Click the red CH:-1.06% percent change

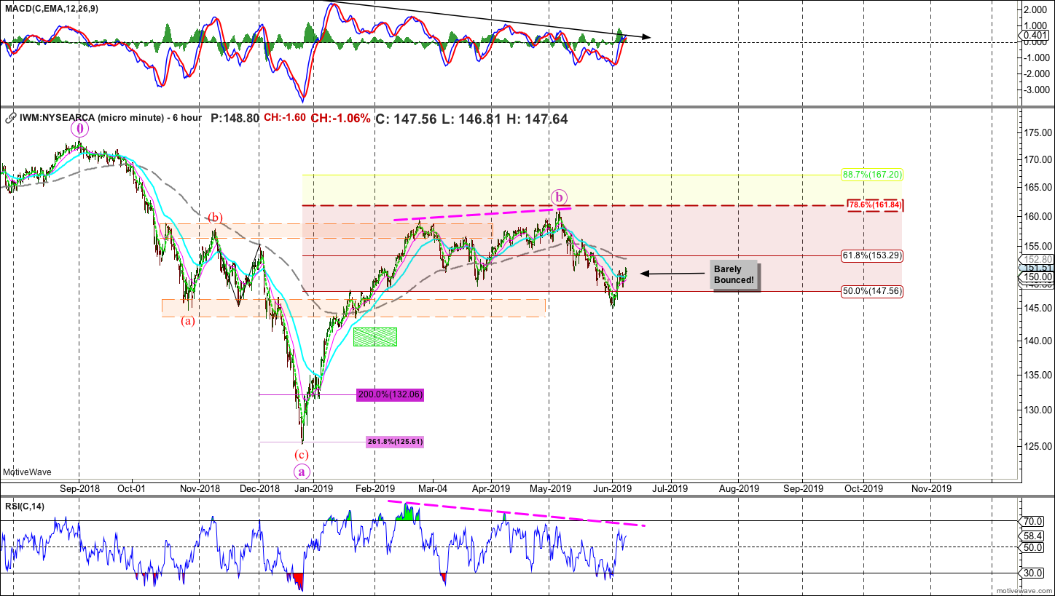[x=340, y=118]
